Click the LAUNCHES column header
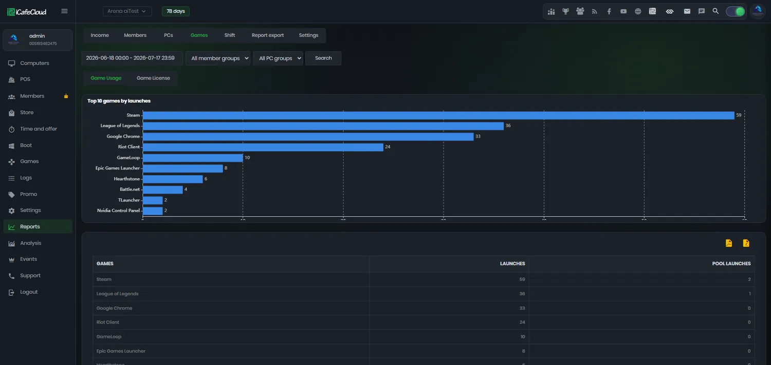This screenshot has width=771, height=365. tap(449, 263)
